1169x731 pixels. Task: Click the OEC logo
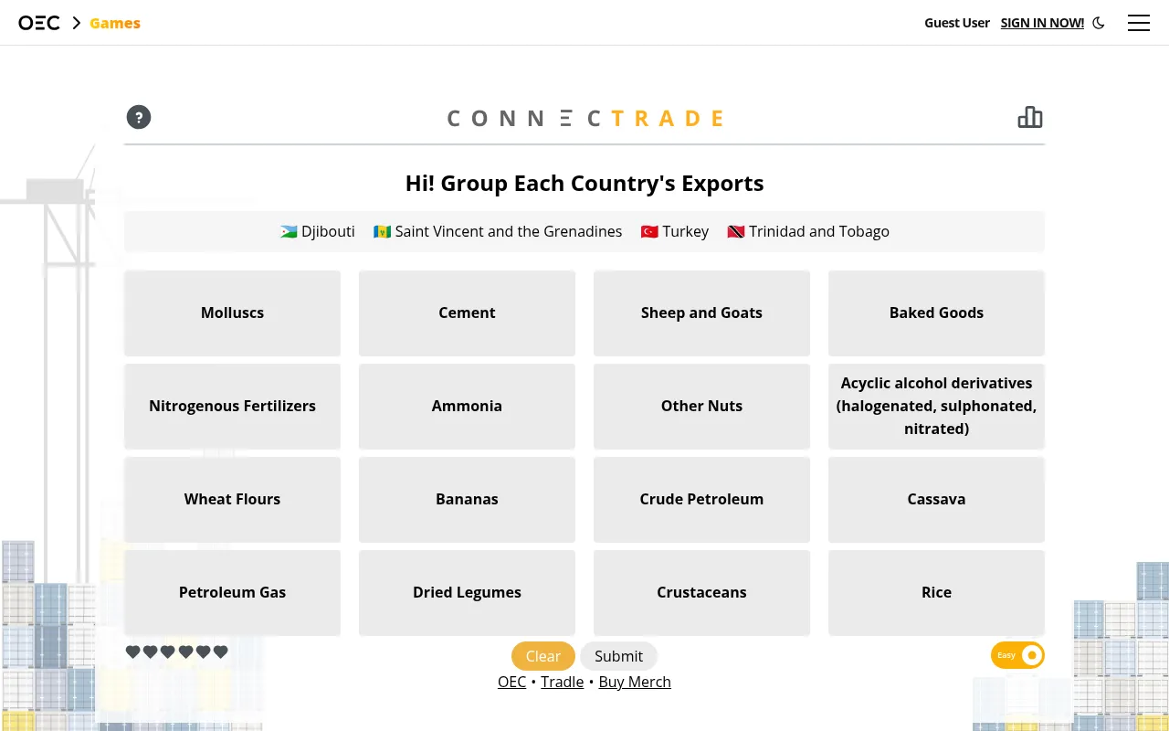tap(39, 23)
